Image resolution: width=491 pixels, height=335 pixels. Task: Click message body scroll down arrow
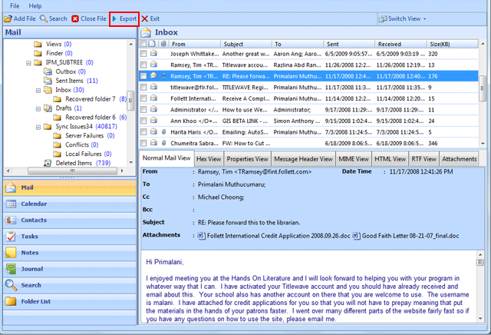[x=480, y=319]
